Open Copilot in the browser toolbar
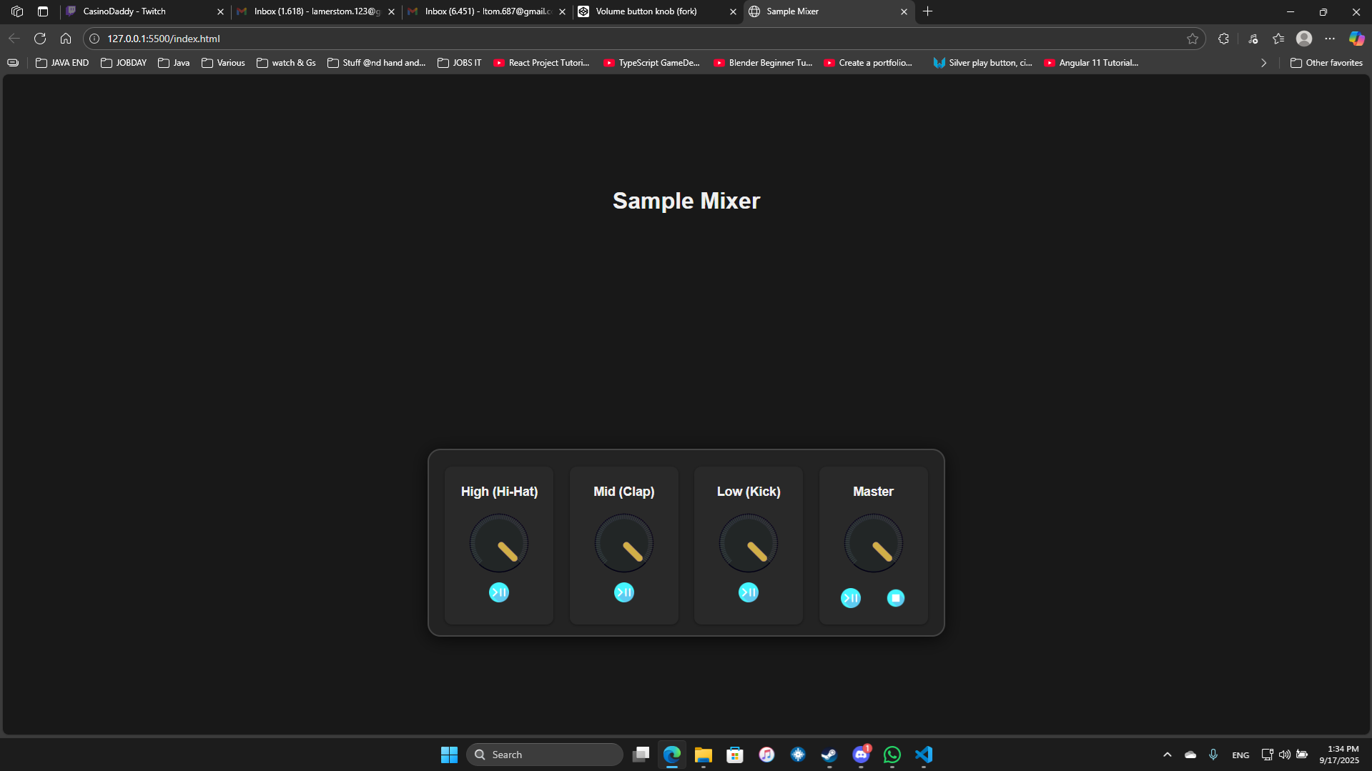 pos(1356,39)
